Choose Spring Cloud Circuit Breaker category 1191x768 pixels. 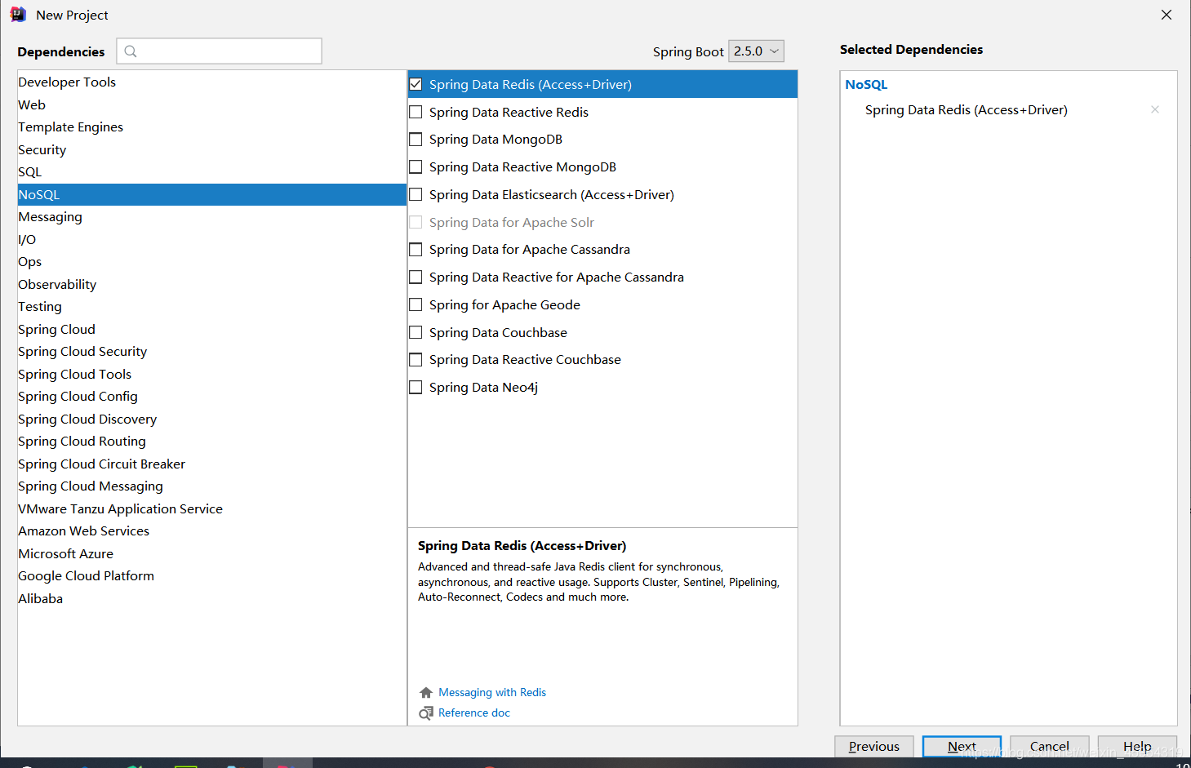(x=212, y=464)
